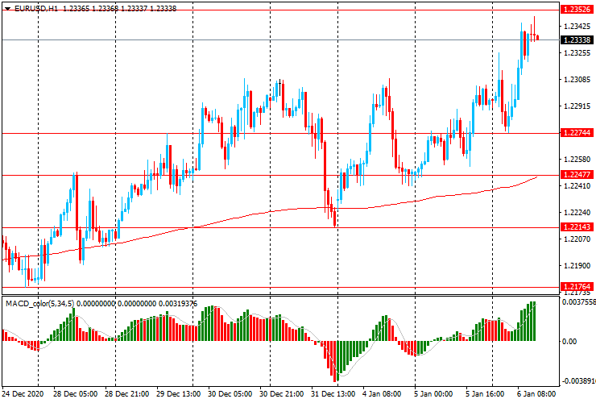Select the 28 Dec 21:00 time label
Viewport: 596px width, 403px height.
tap(126, 393)
